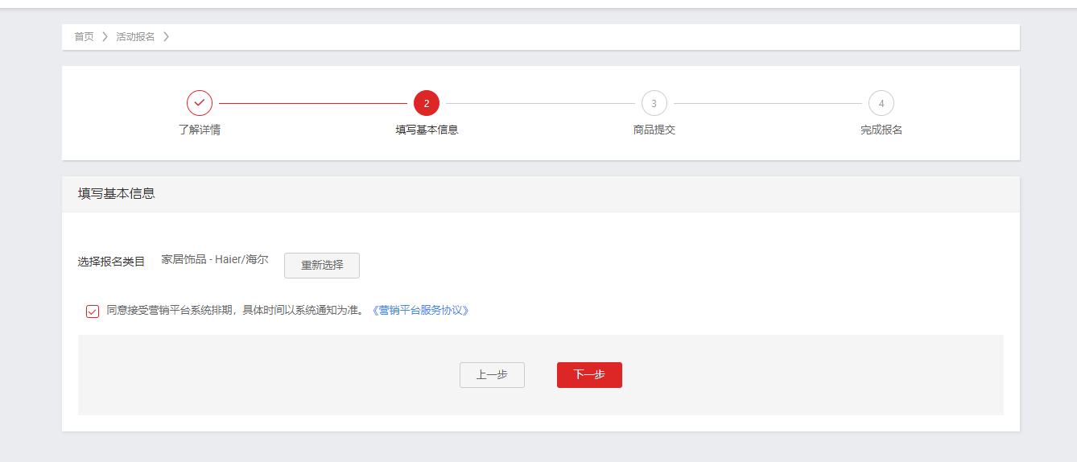The width and height of the screenshot is (1077, 462).
Task: Click the chevron arrow after 首页
Action: click(x=105, y=37)
